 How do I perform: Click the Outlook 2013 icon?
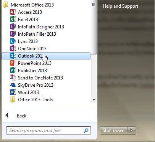(13, 56)
